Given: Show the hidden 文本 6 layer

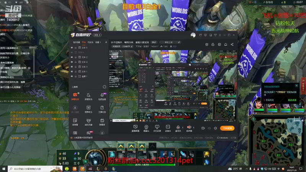Looking at the screenshot, I should point(72,52).
